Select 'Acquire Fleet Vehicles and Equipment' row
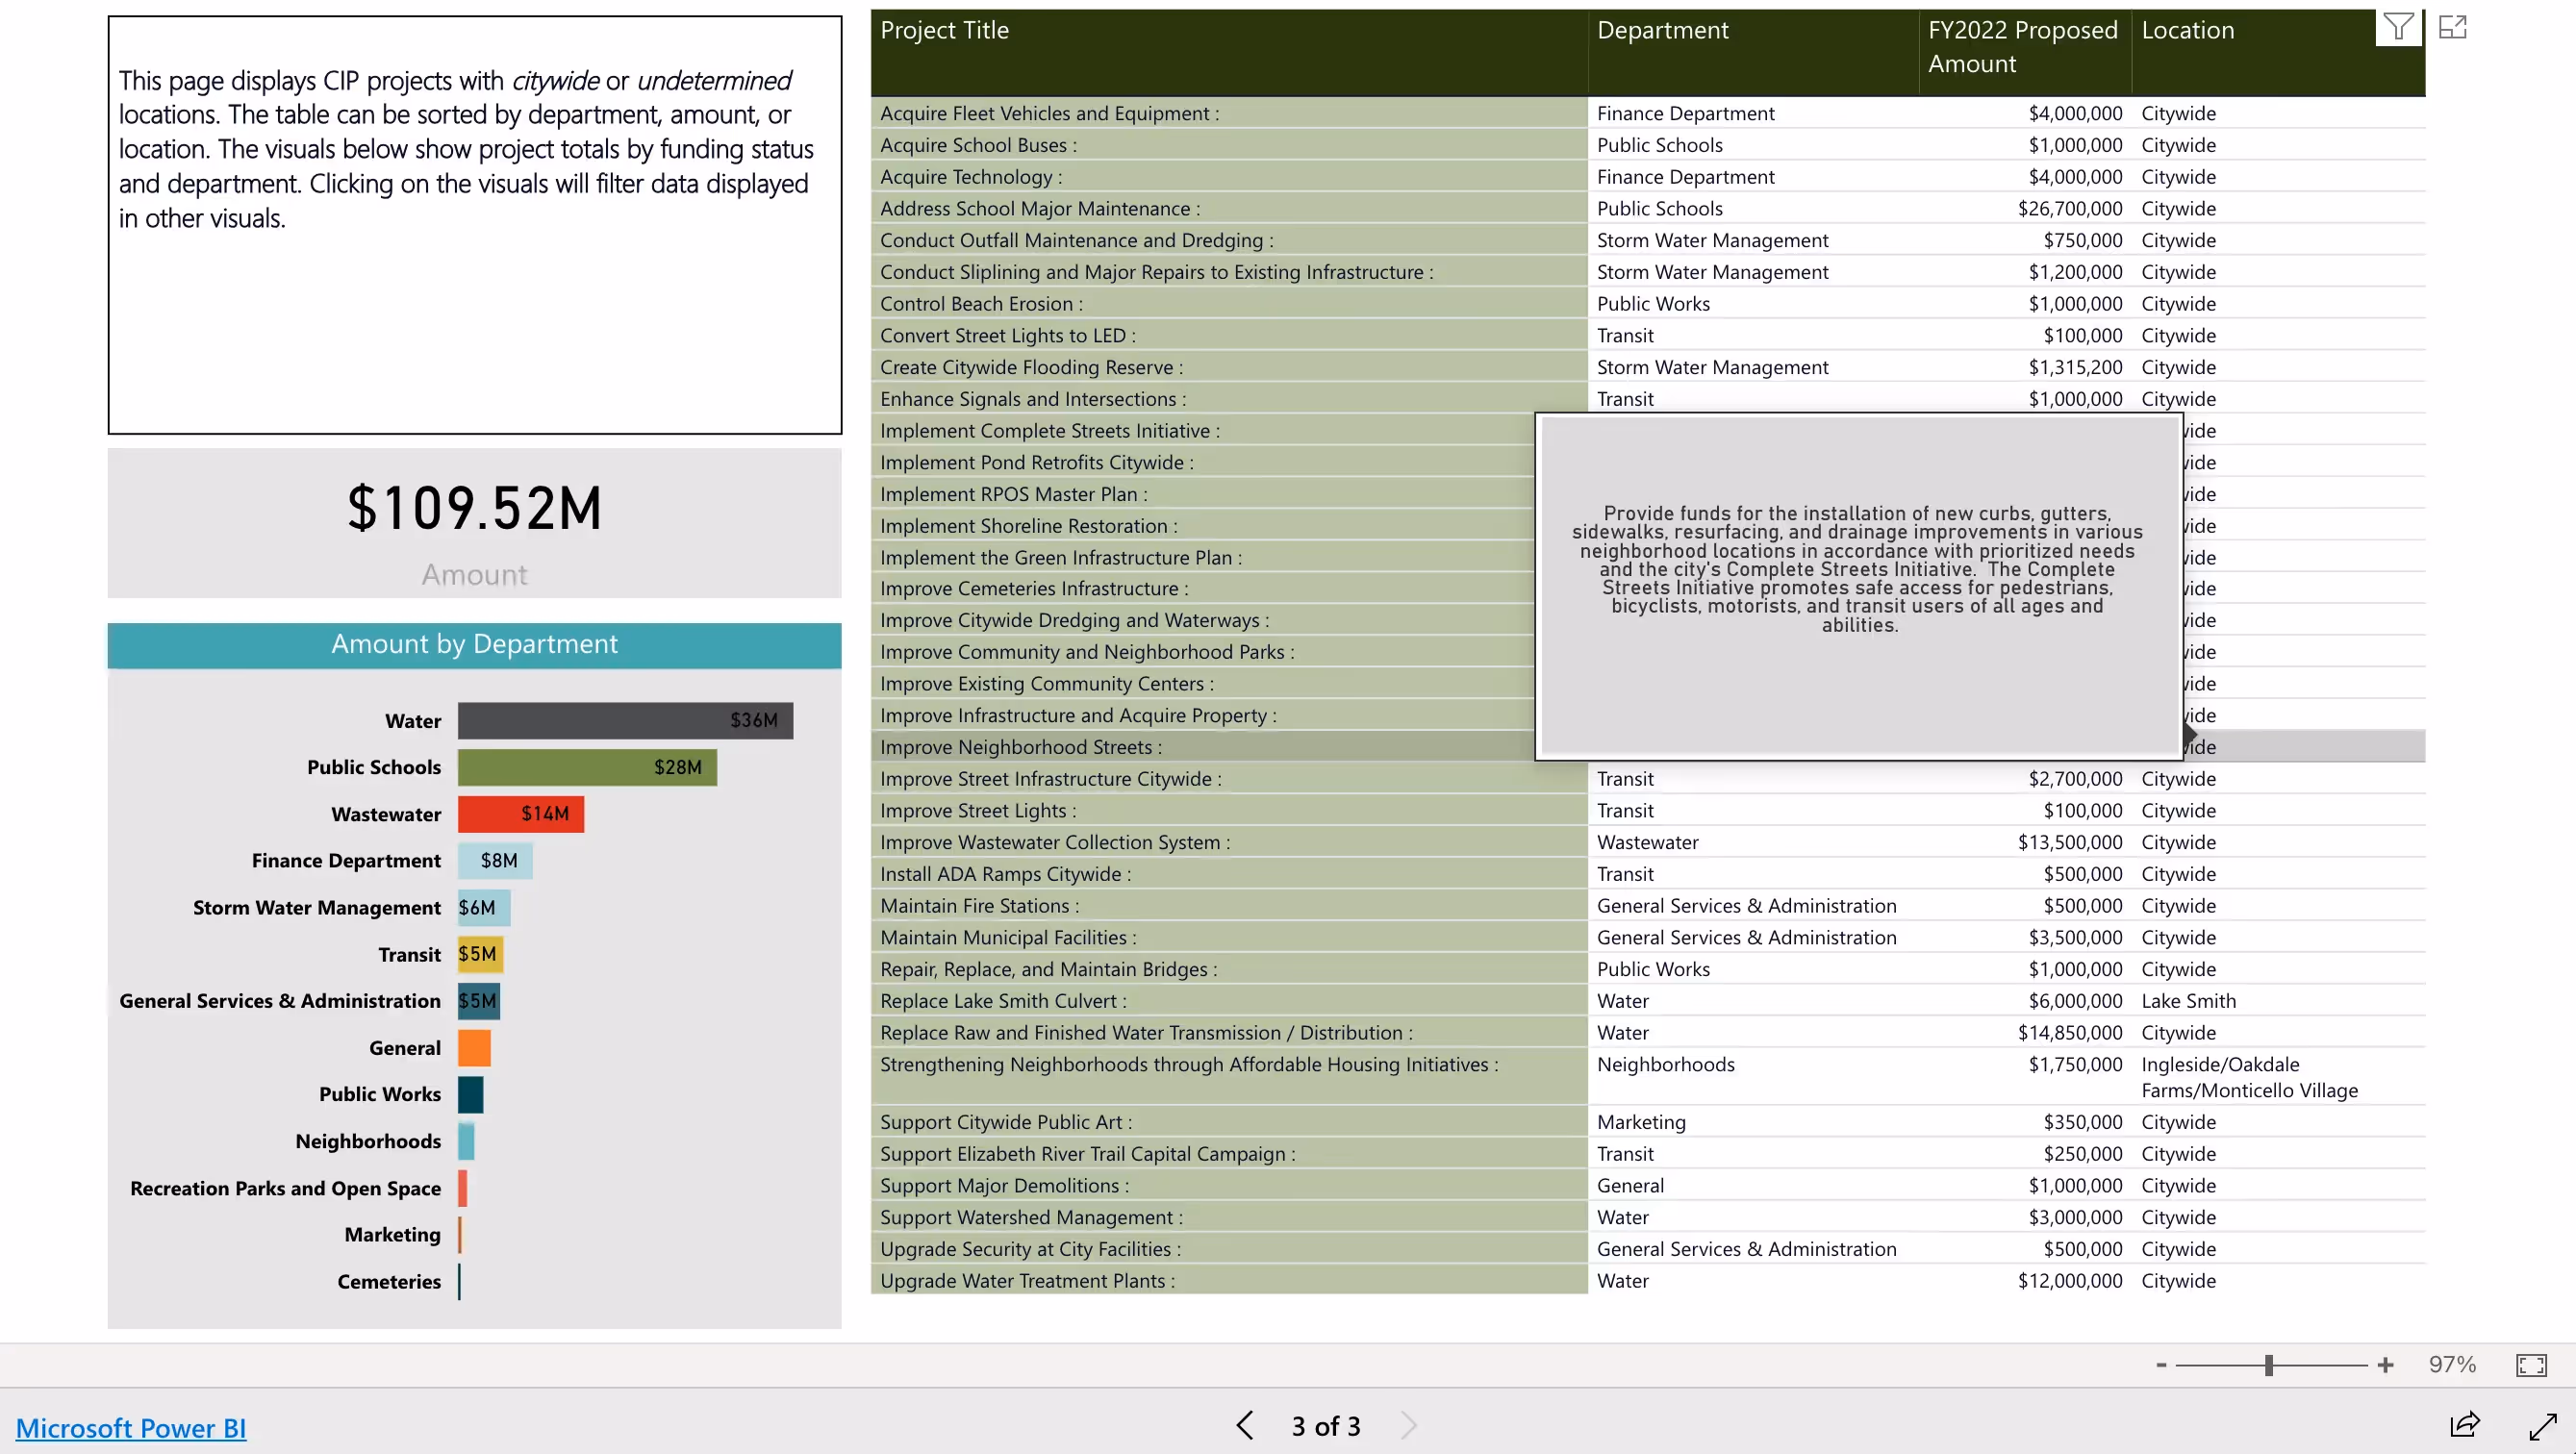Viewport: 2576px width, 1454px height. pyautogui.click(x=1647, y=113)
